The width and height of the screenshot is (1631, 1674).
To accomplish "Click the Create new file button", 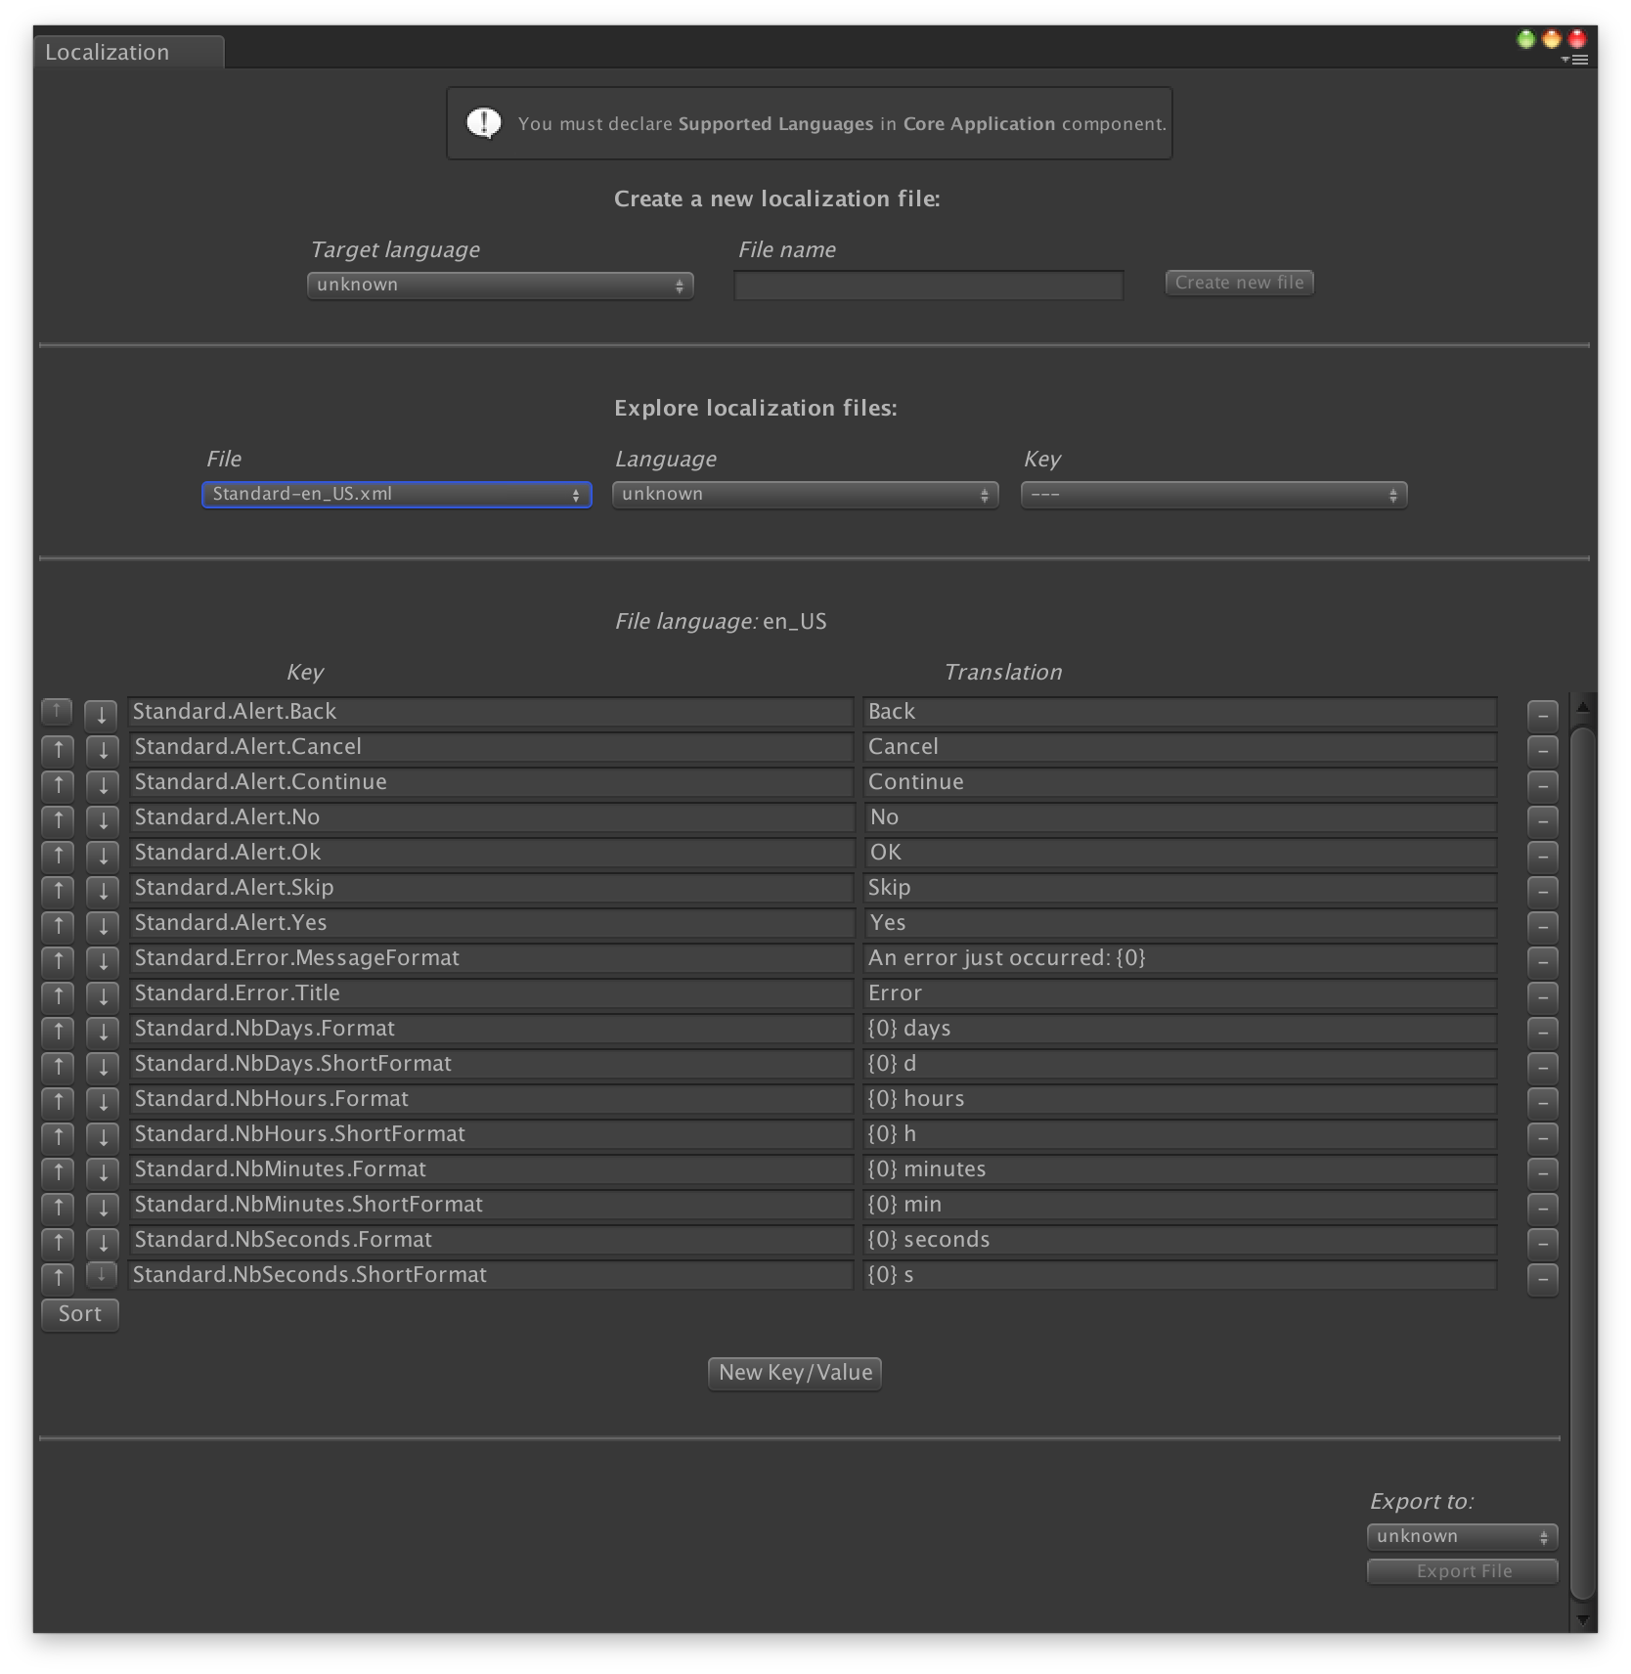I will tap(1239, 283).
